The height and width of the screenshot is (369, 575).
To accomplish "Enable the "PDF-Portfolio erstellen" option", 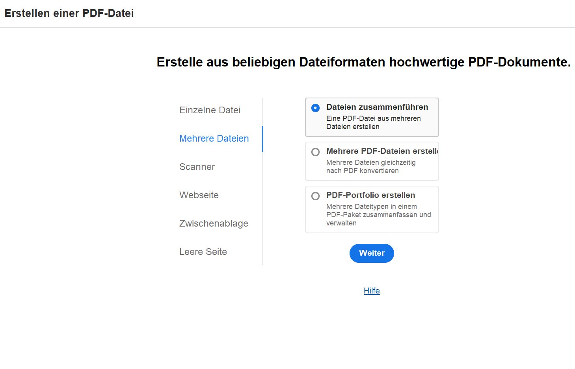I will point(315,196).
